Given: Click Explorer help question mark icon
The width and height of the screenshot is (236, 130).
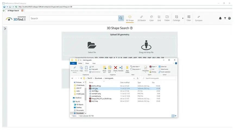Looking at the screenshot, I should coord(176,63).
